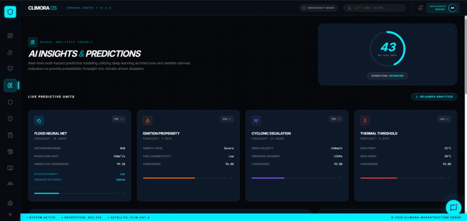The image size is (467, 221).
Task: Click the CLIMORA OS title
Action: [43, 8]
